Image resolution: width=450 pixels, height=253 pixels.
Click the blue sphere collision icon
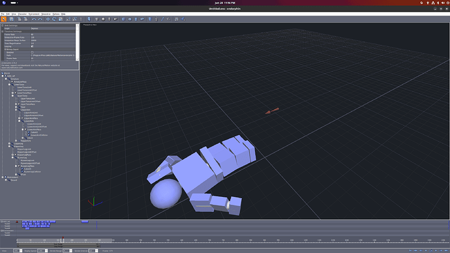point(130,19)
